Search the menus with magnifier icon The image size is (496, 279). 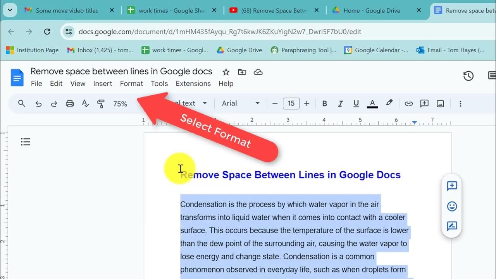tap(22, 103)
